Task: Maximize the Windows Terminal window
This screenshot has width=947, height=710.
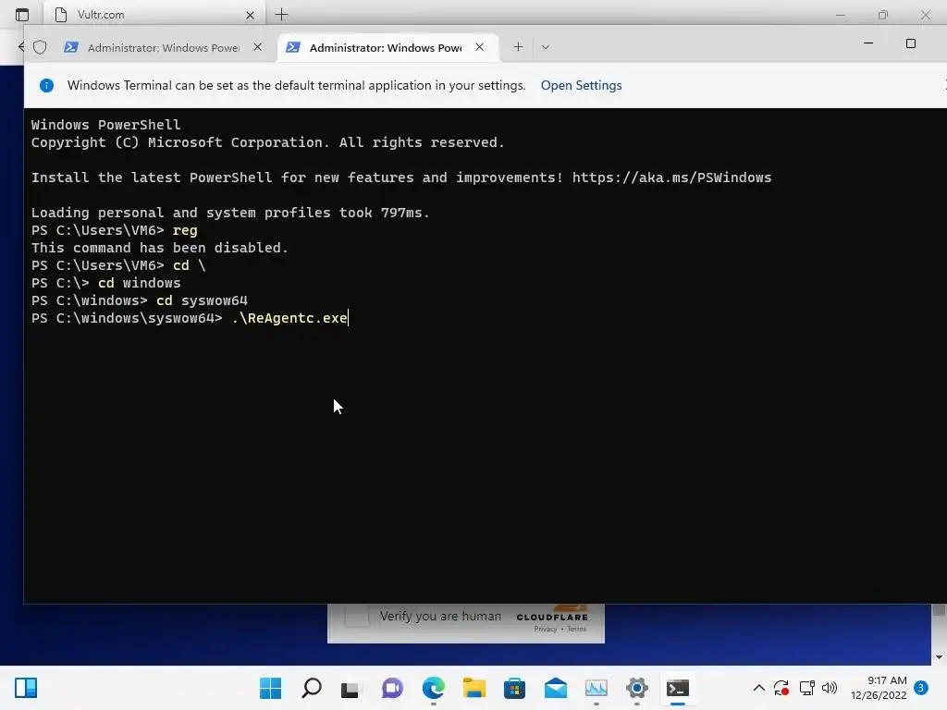Action: (911, 43)
